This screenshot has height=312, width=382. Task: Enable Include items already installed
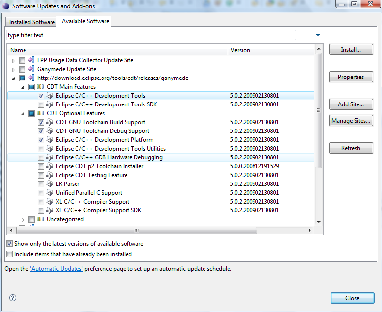(x=9, y=254)
